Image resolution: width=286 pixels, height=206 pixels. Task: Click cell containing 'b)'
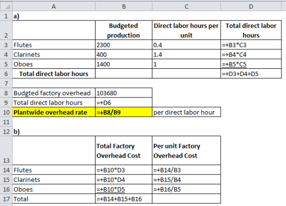click(54, 132)
